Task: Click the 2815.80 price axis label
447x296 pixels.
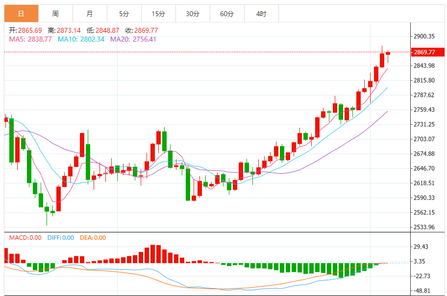Action: (424, 80)
